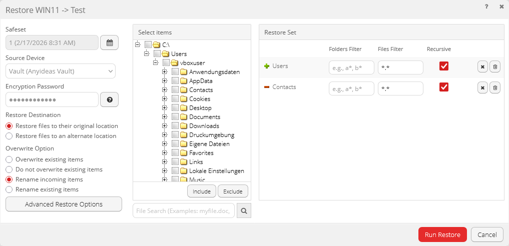Open the Safeset calendar picker
Viewport: 509px width, 246px height.
(109, 42)
